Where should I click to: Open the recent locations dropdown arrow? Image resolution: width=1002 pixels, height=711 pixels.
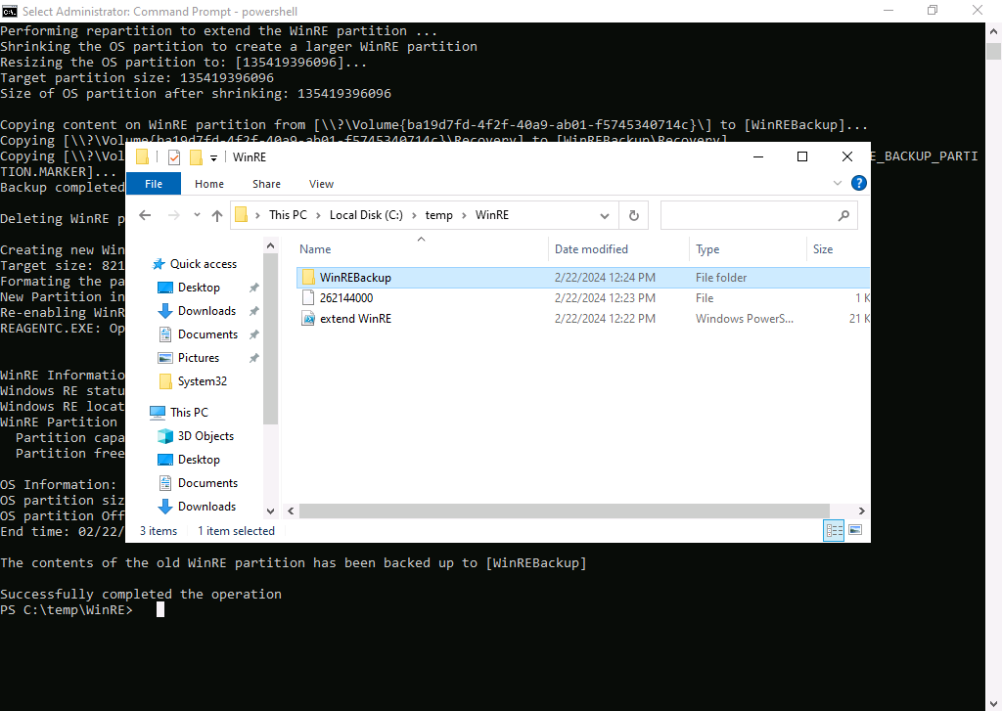(197, 215)
